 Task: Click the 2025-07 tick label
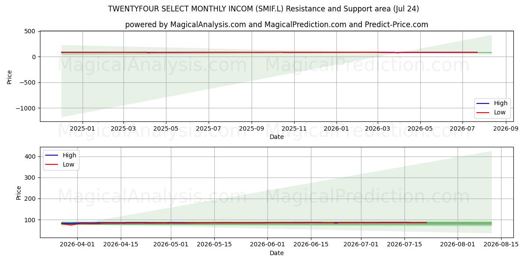pos(208,128)
